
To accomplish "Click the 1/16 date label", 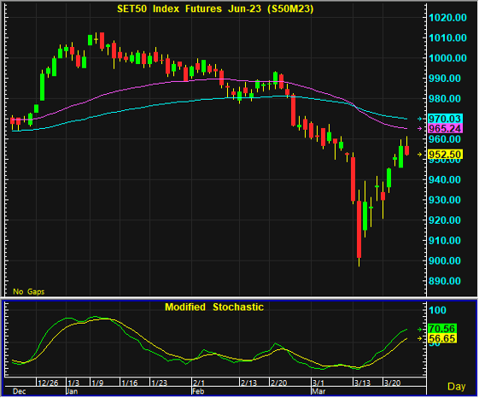I will pos(130,383).
